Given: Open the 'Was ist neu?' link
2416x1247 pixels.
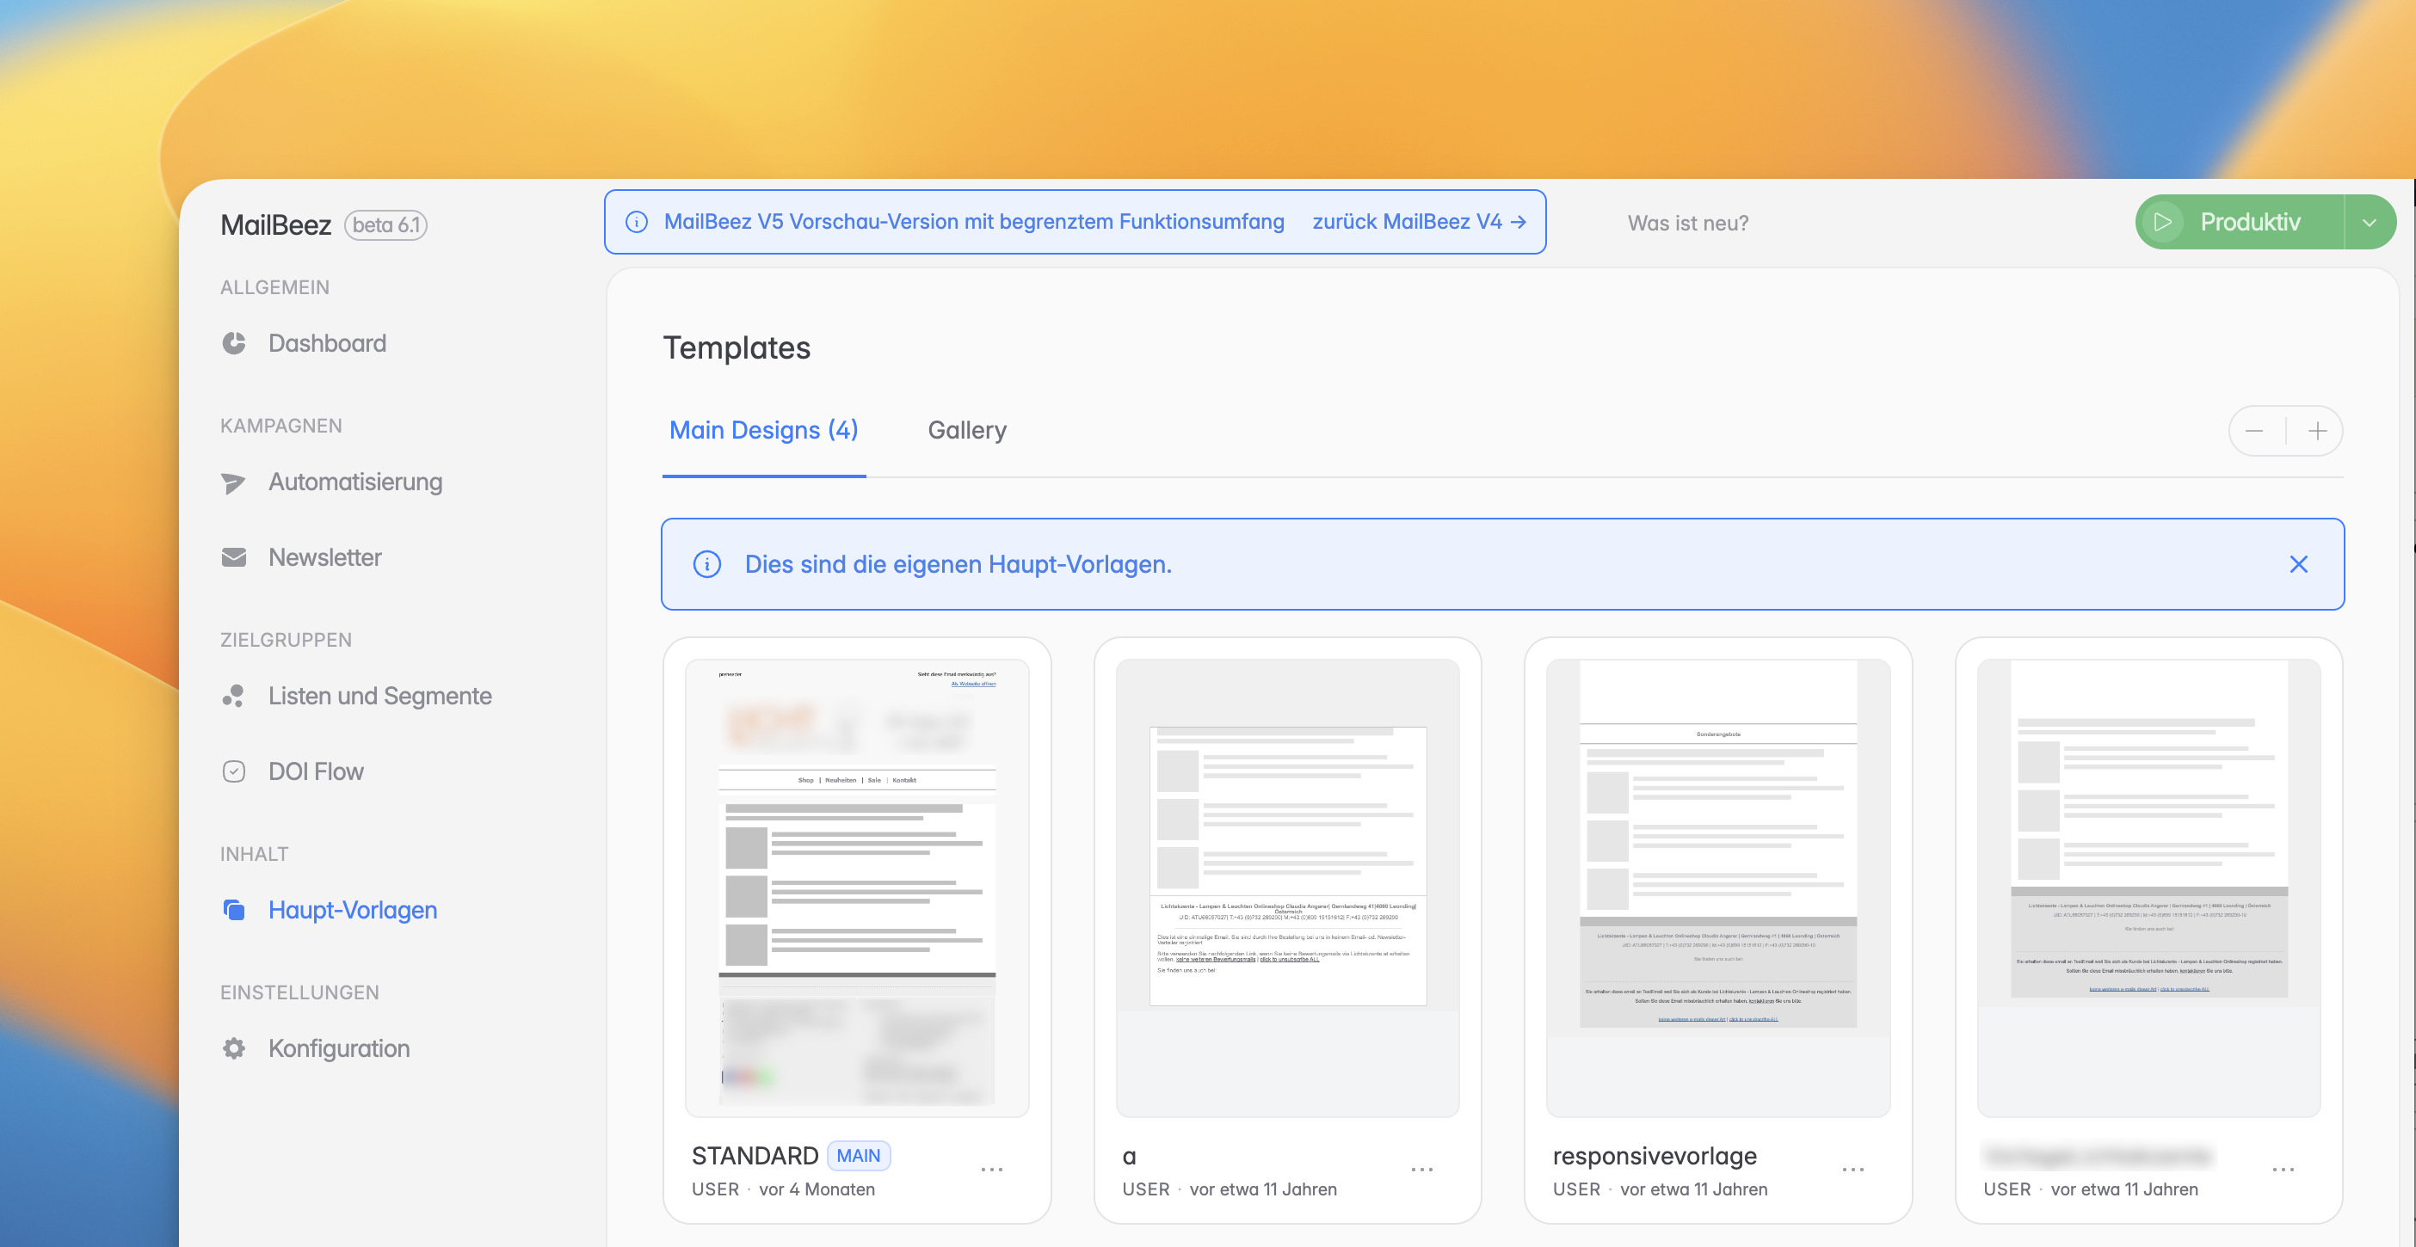Looking at the screenshot, I should [x=1687, y=223].
